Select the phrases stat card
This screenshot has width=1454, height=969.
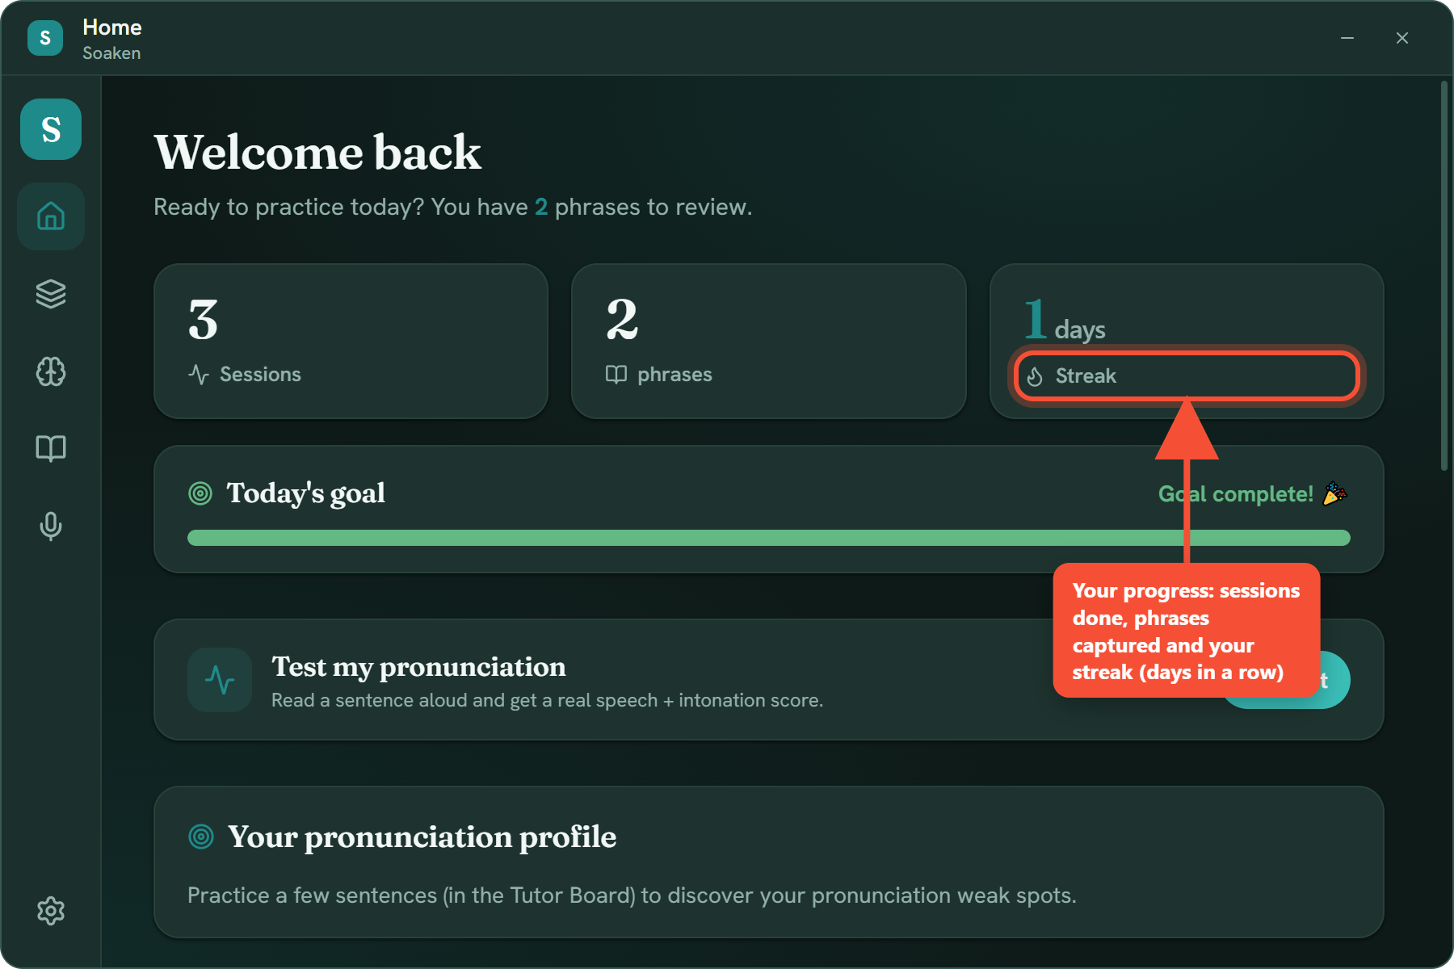point(769,341)
